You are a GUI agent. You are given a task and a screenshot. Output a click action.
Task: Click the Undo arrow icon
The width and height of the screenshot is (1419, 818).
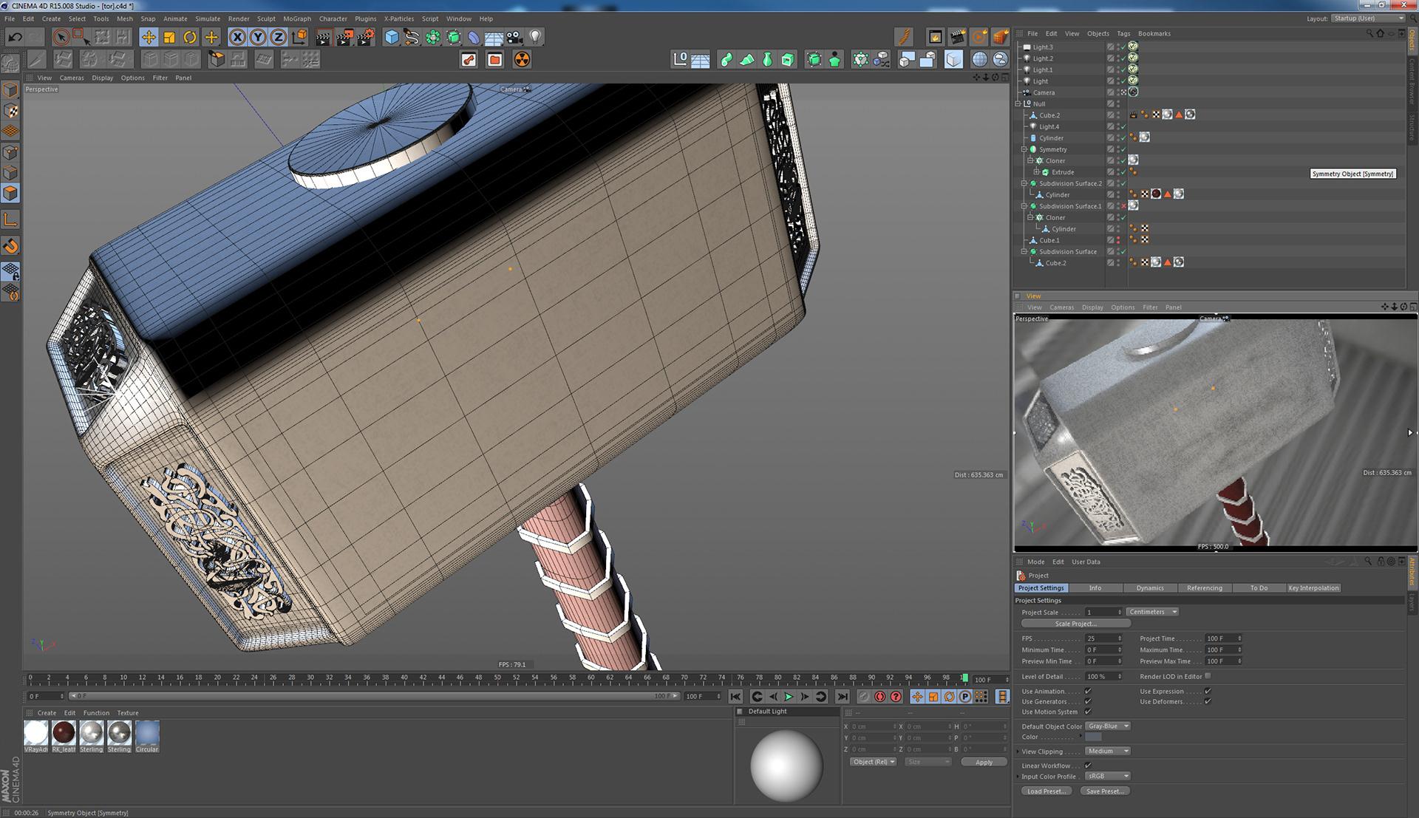[x=15, y=37]
